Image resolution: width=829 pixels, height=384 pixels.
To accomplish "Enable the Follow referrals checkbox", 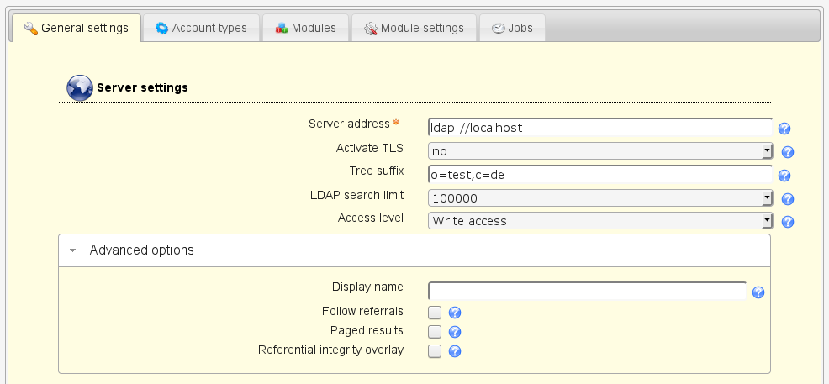I will click(x=435, y=312).
